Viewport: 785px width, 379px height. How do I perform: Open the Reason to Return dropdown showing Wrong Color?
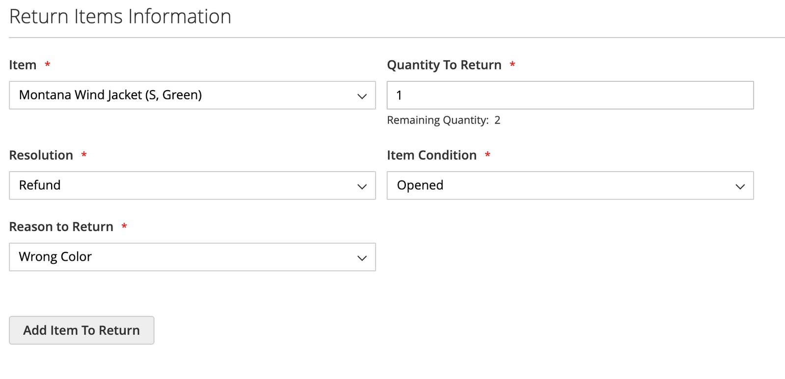pyautogui.click(x=192, y=257)
